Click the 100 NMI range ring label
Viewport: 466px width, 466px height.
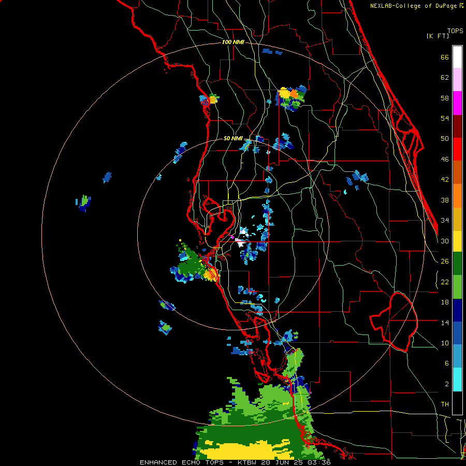pos(233,42)
